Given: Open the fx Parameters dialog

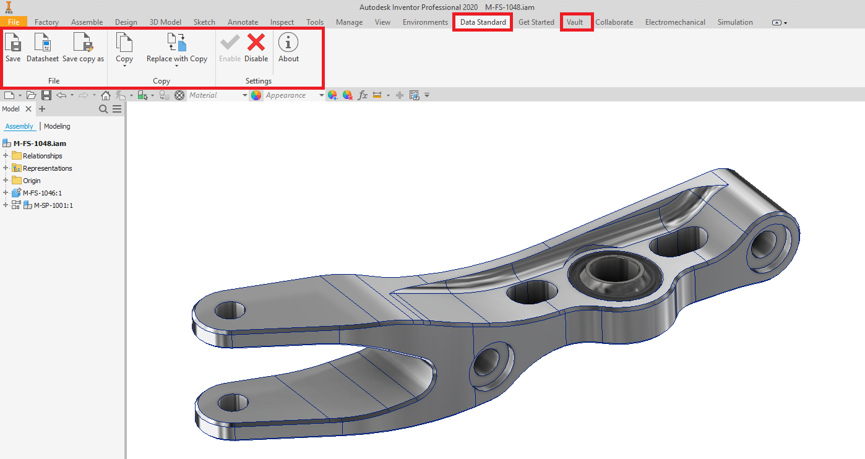Looking at the screenshot, I should 363,95.
